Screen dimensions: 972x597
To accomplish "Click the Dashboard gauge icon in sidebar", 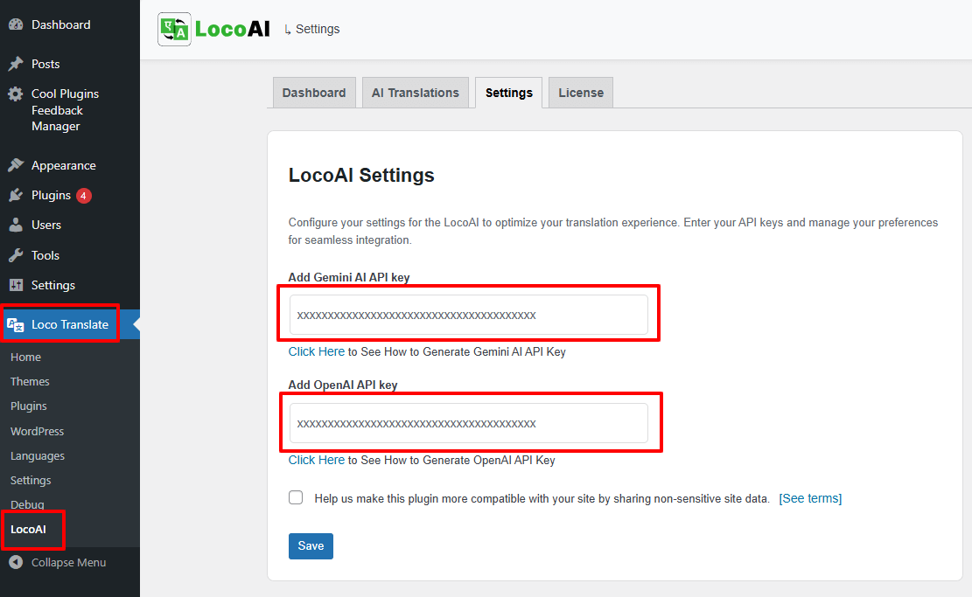I will tap(16, 24).
